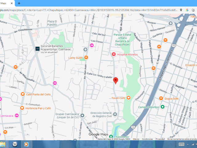Click Parque Estatal Urbano Barranca de Chapultepec label
The width and height of the screenshot is (197, 148).
click(x=123, y=39)
